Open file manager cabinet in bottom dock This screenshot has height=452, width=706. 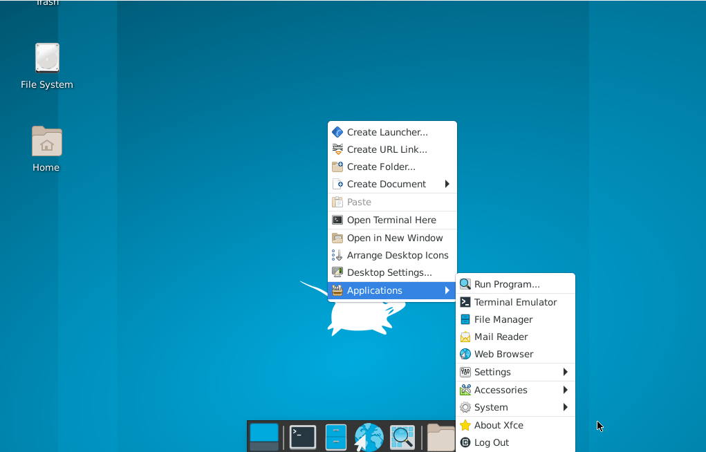coord(336,437)
